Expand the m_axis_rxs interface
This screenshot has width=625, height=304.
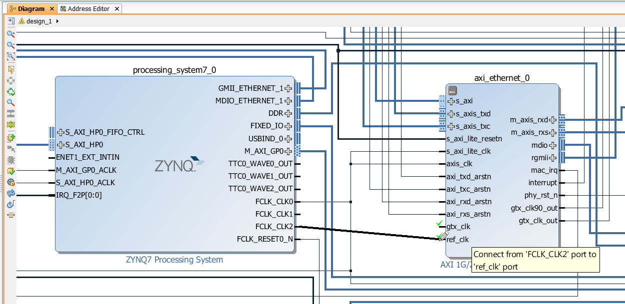point(552,133)
